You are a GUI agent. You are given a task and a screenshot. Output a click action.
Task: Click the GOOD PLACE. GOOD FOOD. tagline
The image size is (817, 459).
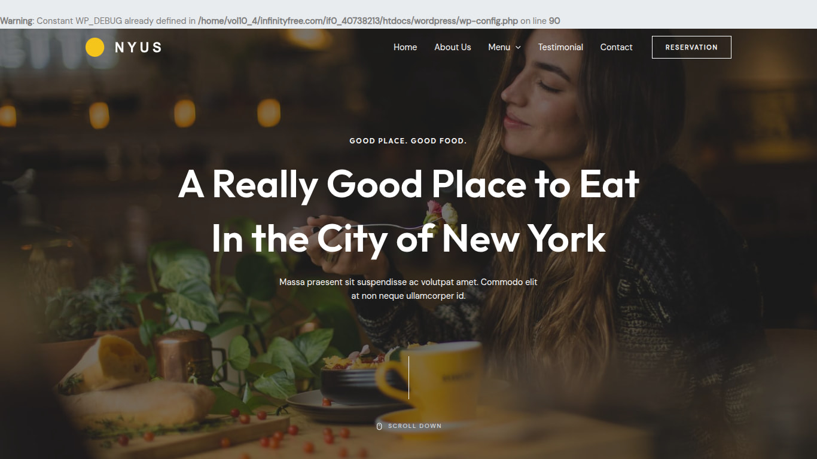point(408,141)
